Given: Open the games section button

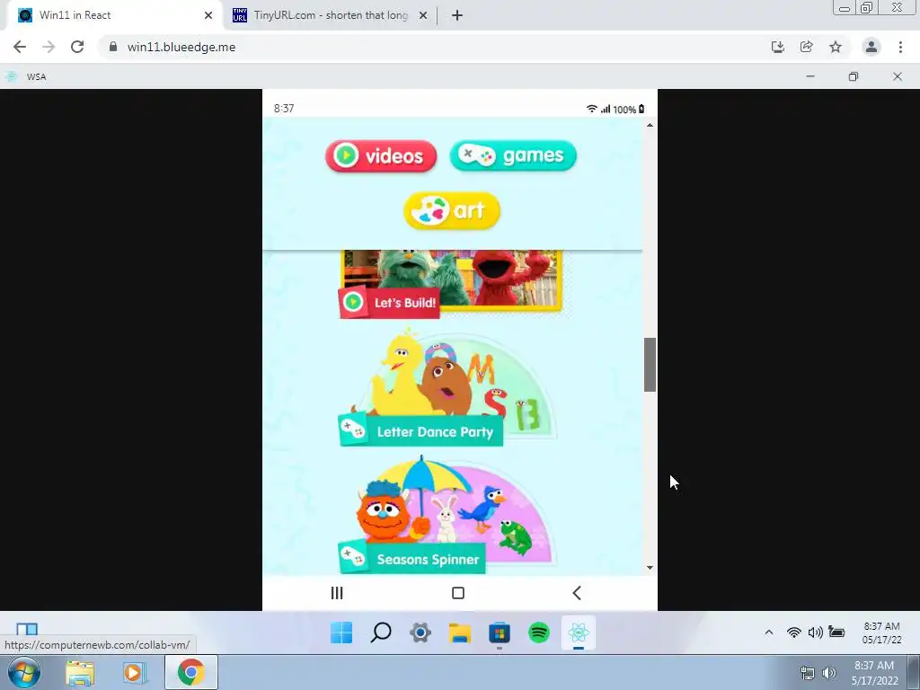Looking at the screenshot, I should click(513, 155).
